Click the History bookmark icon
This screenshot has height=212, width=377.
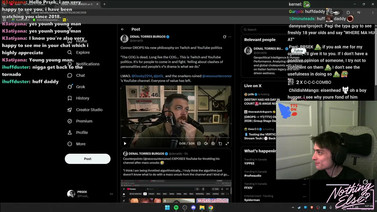coord(70,98)
